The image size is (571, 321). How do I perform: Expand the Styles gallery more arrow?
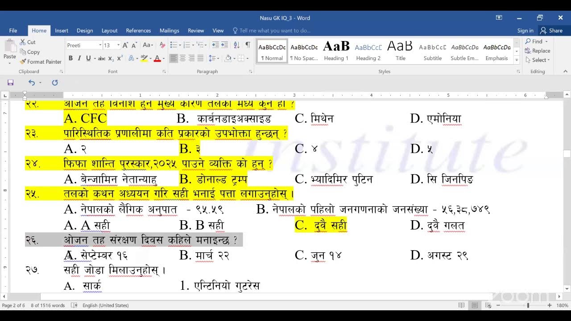(x=517, y=60)
